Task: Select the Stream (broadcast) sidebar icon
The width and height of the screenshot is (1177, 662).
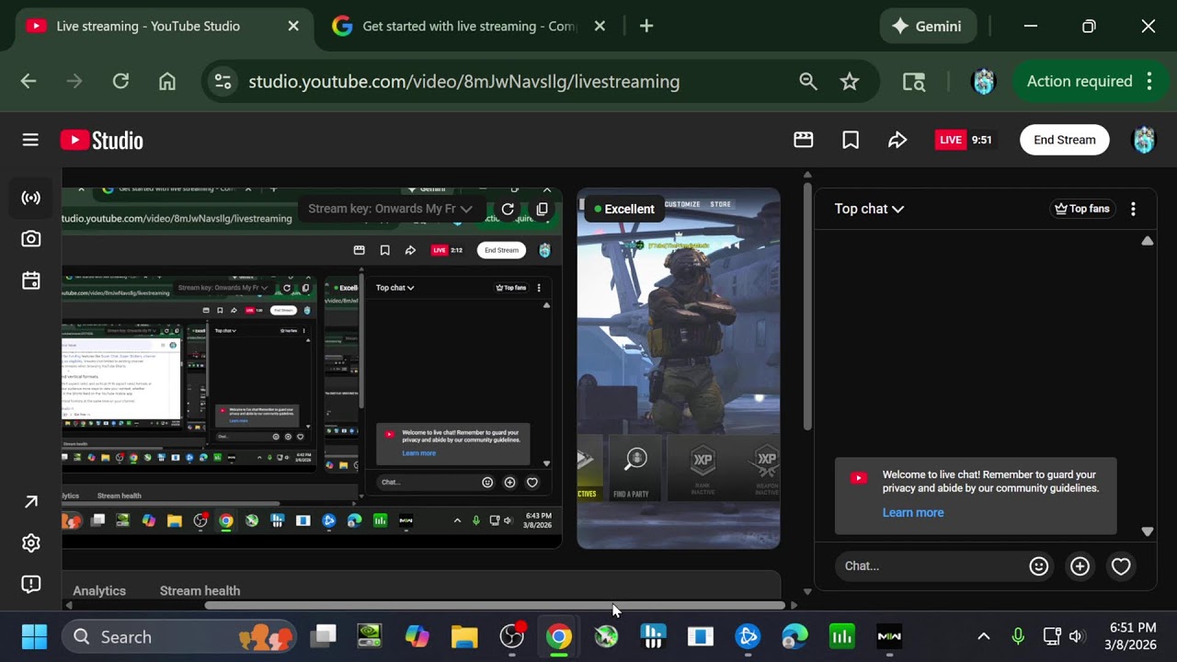Action: coord(31,198)
